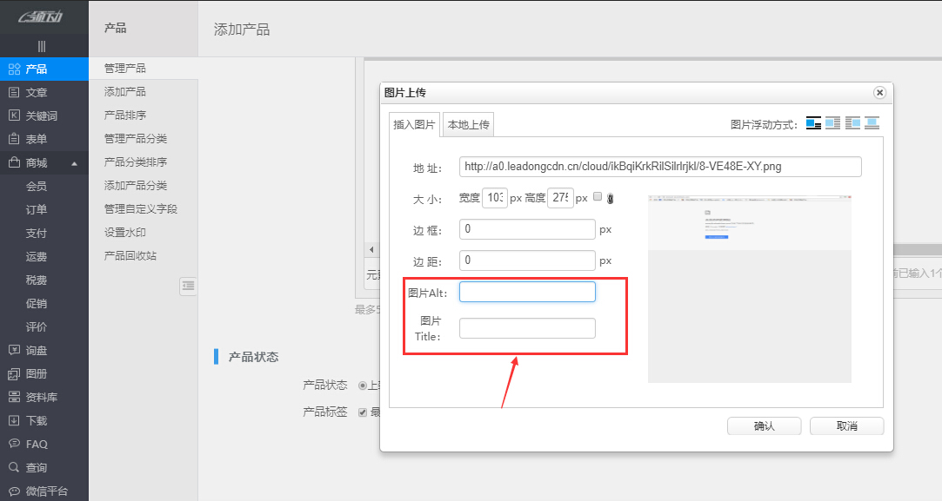This screenshot has width=942, height=501.
Task: Uncheck the 最 product tag checkbox
Action: 364,412
